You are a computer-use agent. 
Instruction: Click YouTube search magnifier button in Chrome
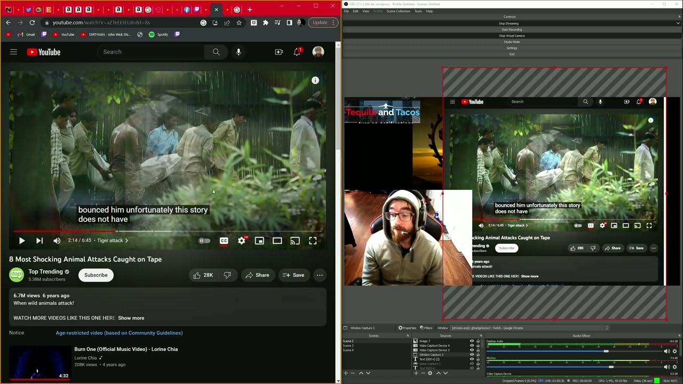point(216,52)
